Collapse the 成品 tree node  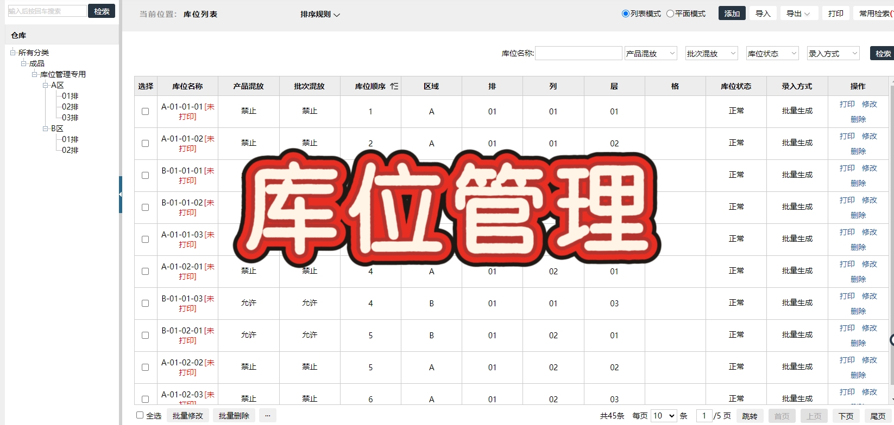(24, 63)
